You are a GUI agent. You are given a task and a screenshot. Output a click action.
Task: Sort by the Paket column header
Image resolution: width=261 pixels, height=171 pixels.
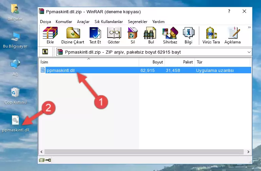[x=180, y=62]
